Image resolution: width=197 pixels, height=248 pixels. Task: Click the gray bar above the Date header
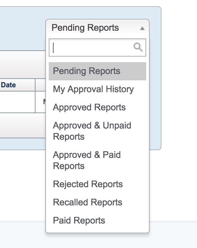coord(23,65)
